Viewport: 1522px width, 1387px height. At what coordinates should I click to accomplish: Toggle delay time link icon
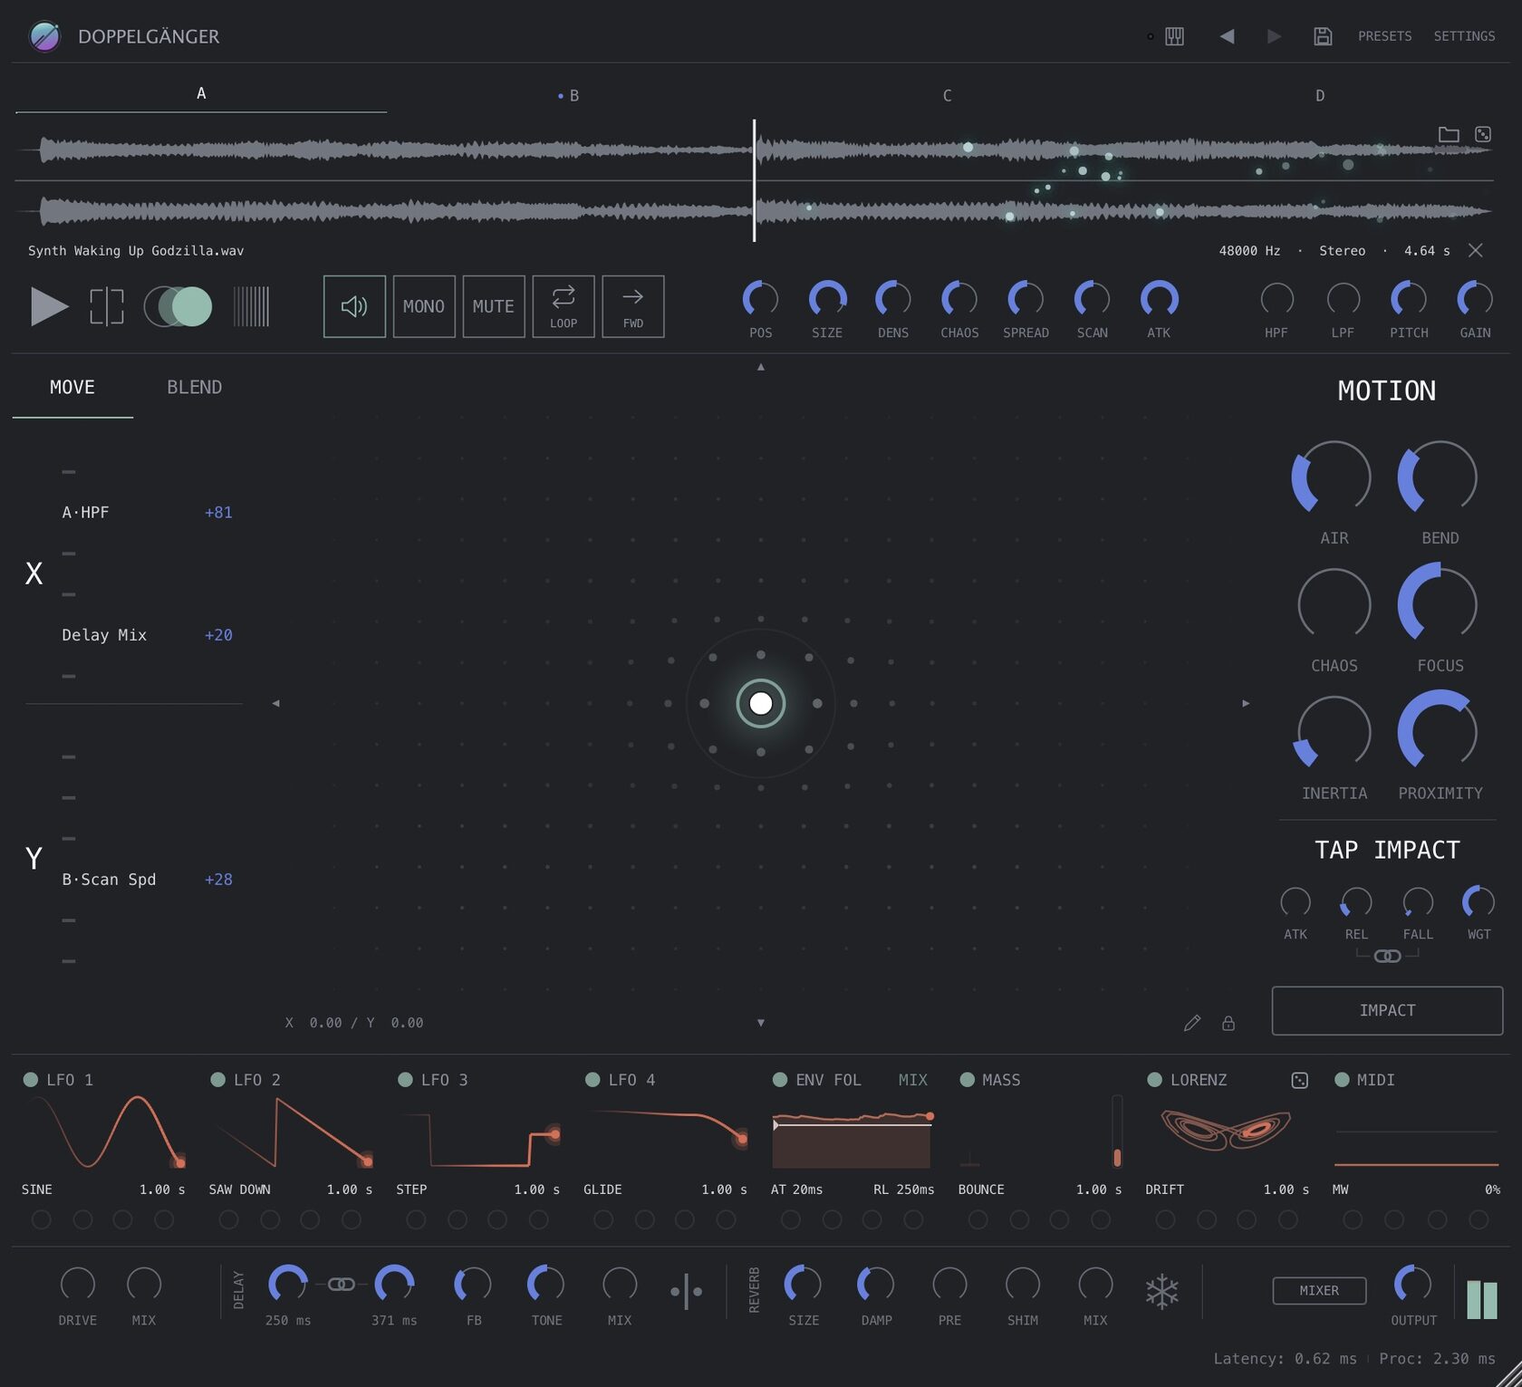(x=342, y=1284)
